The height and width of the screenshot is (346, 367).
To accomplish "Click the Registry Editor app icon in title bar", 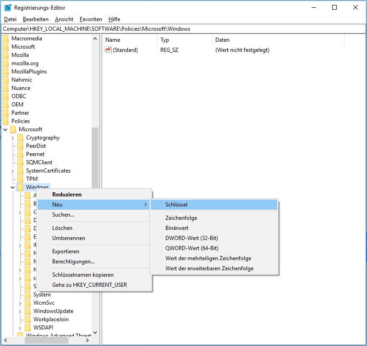I will (x=8, y=7).
